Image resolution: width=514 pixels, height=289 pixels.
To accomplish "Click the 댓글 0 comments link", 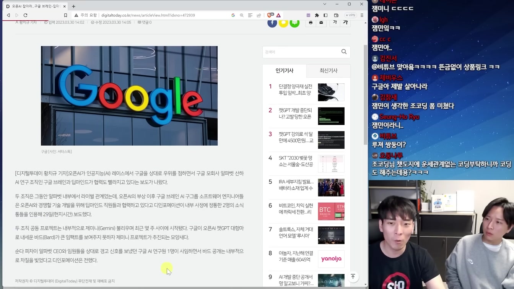I will click(x=145, y=23).
